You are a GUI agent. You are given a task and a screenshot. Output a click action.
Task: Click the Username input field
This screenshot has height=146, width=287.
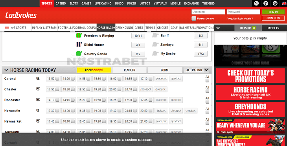pos(208,12)
